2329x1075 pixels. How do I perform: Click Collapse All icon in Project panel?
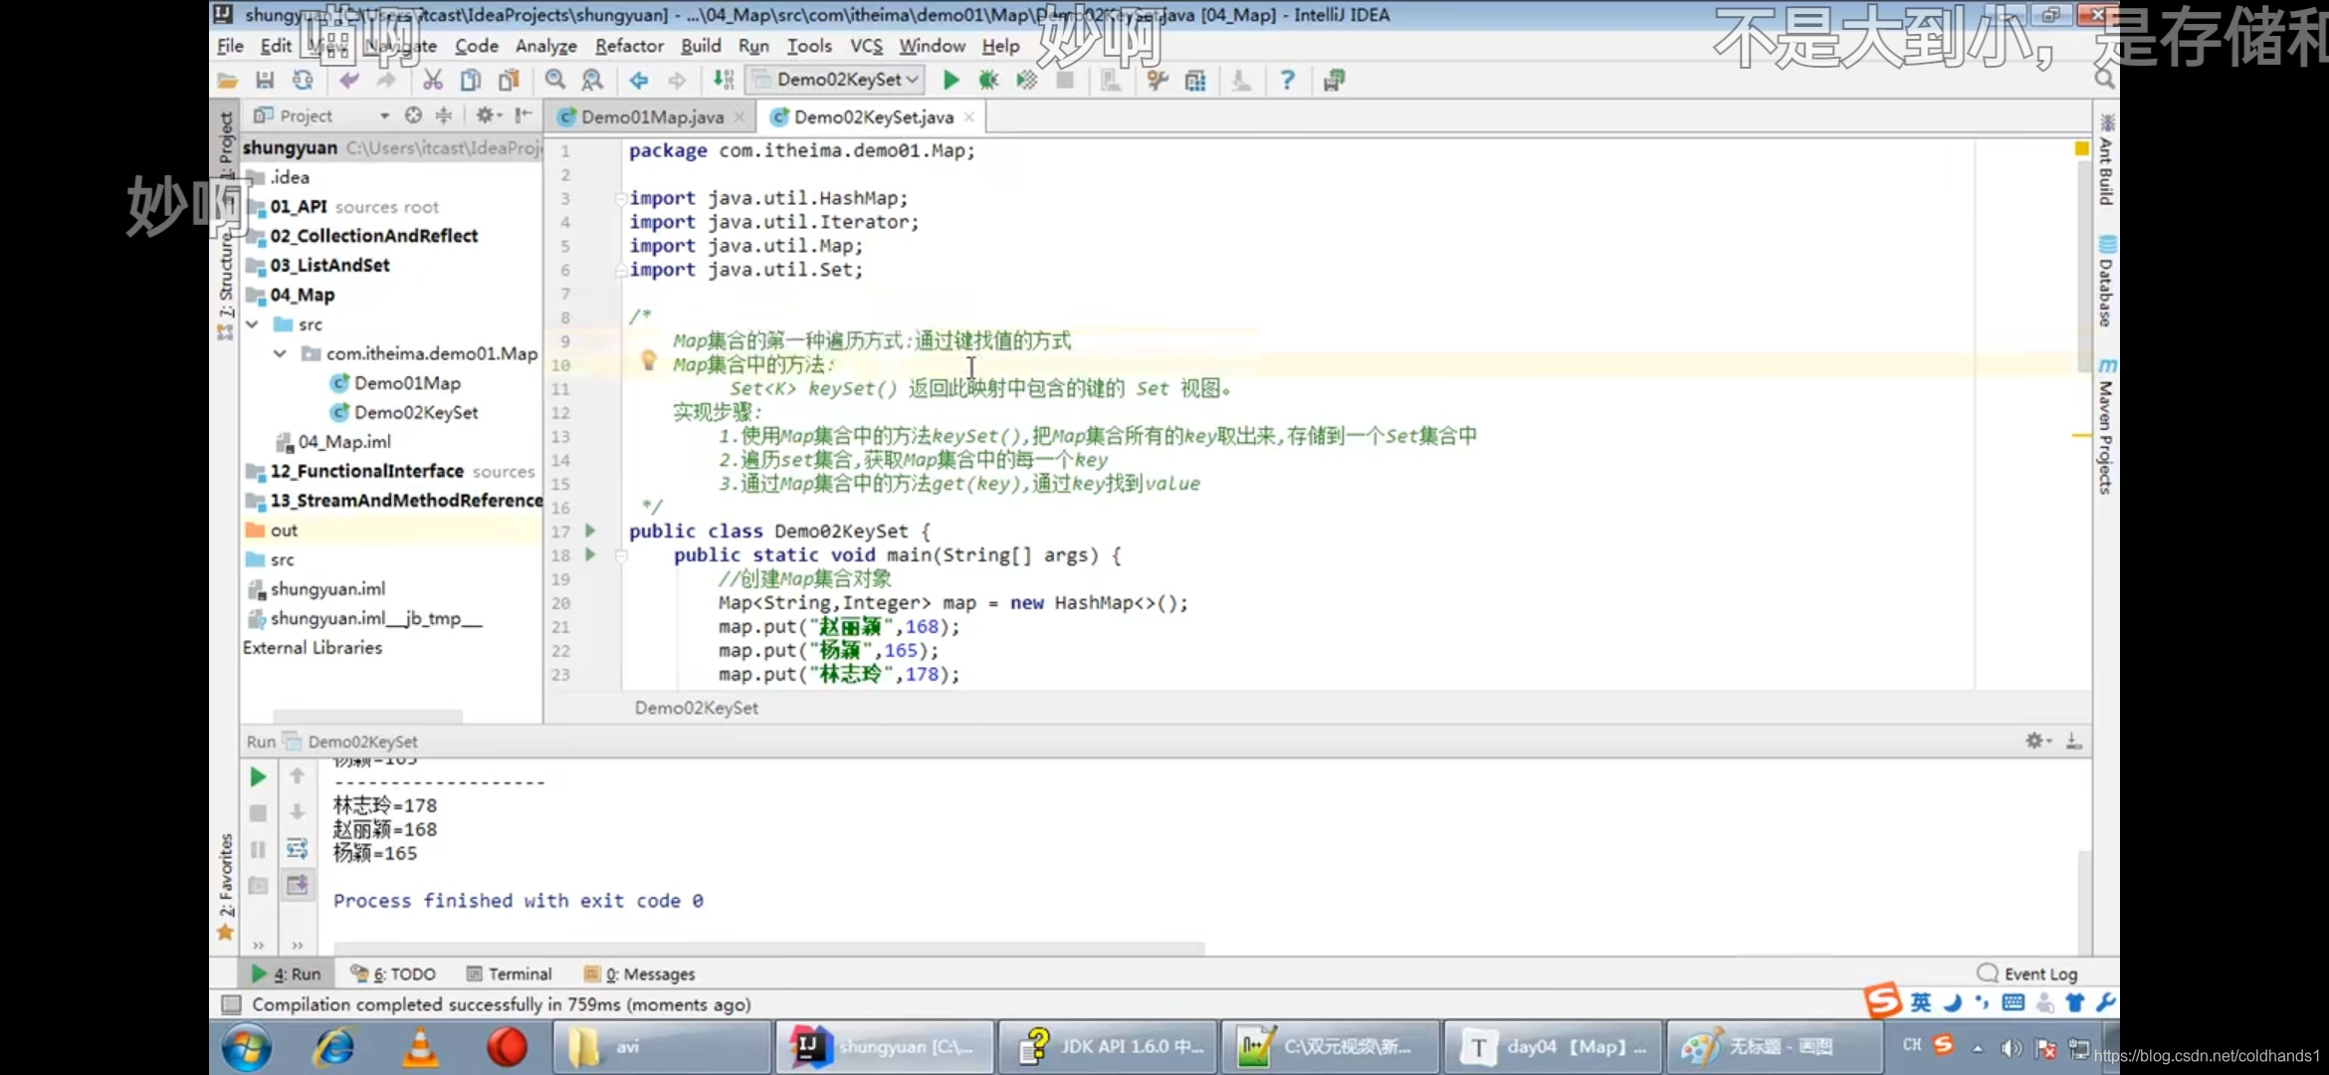click(x=444, y=116)
